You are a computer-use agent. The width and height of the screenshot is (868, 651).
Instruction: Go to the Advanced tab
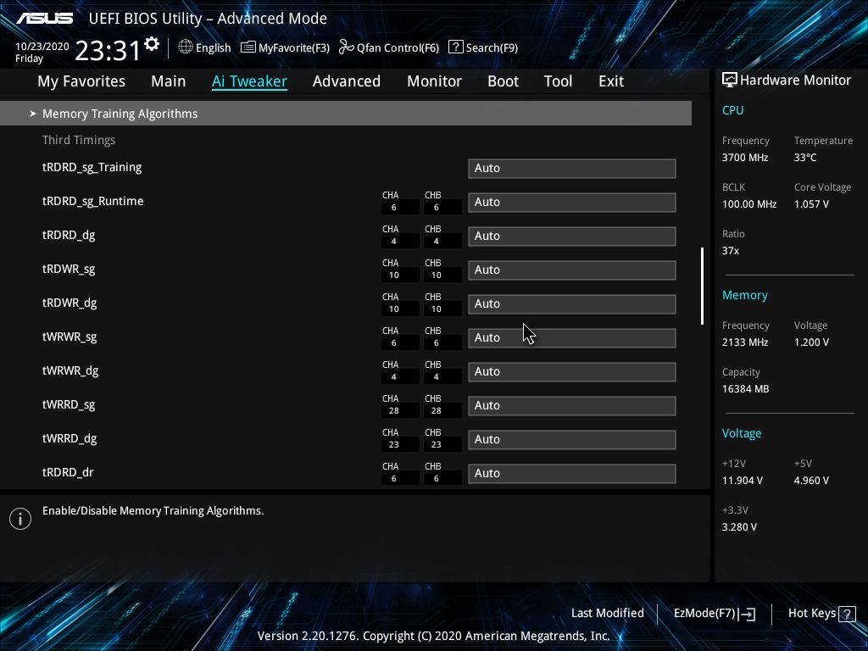pyautogui.click(x=347, y=81)
